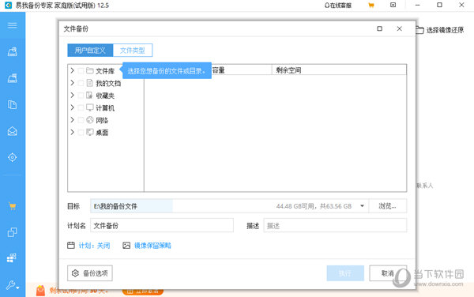Expand the 桌面 tree node

tap(72, 132)
